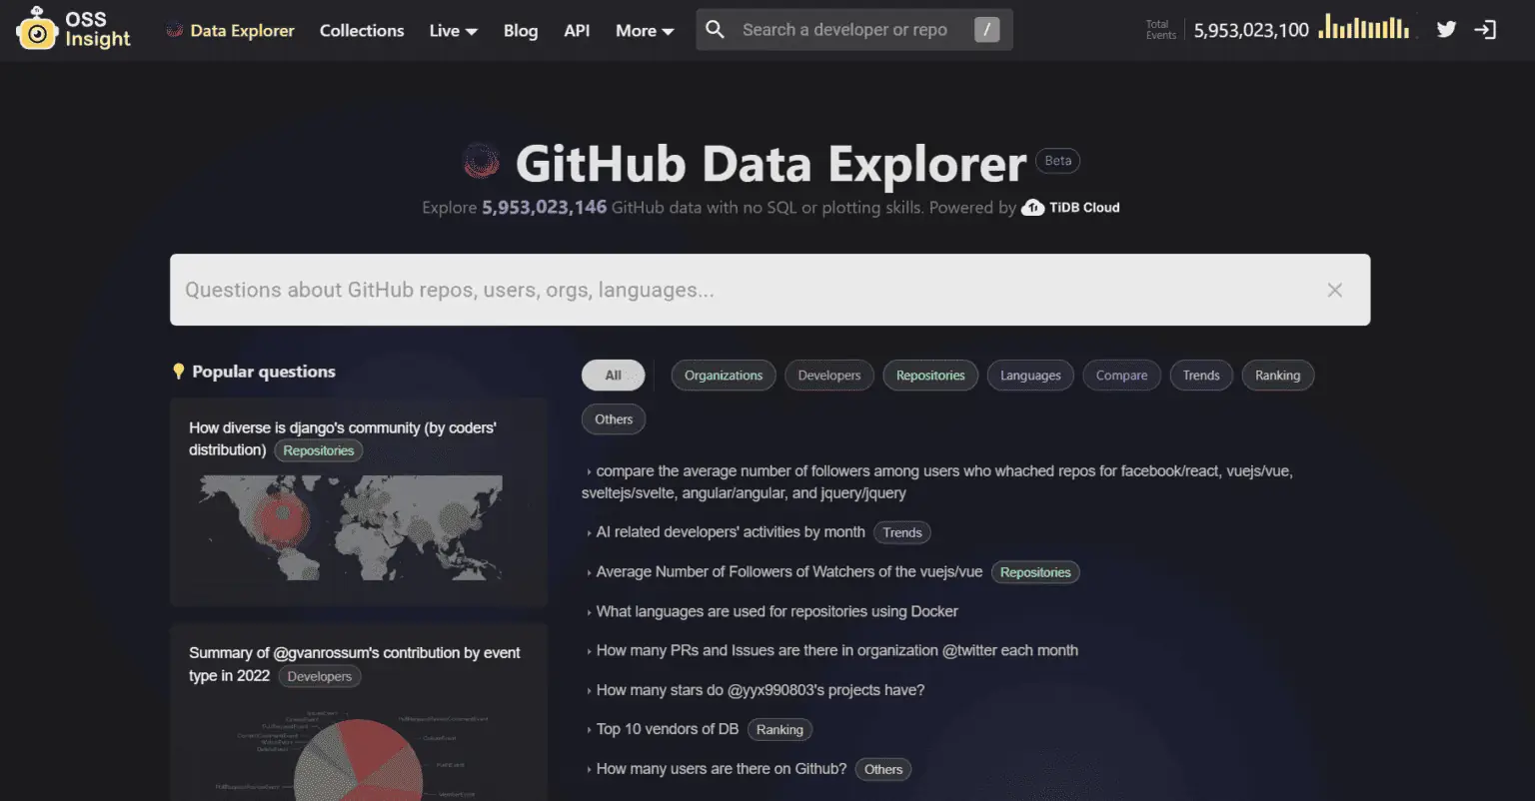Click the sign-in arrow icon
1535x801 pixels.
click(1486, 29)
